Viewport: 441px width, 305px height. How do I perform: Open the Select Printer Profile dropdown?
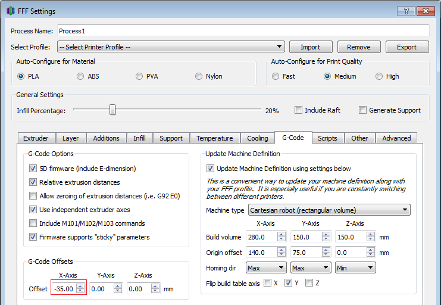(x=171, y=46)
